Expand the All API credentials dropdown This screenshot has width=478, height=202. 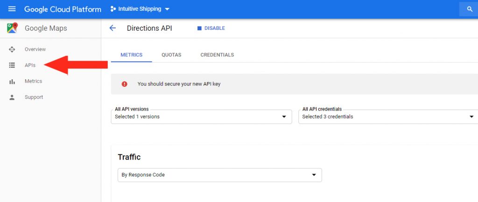388,117
